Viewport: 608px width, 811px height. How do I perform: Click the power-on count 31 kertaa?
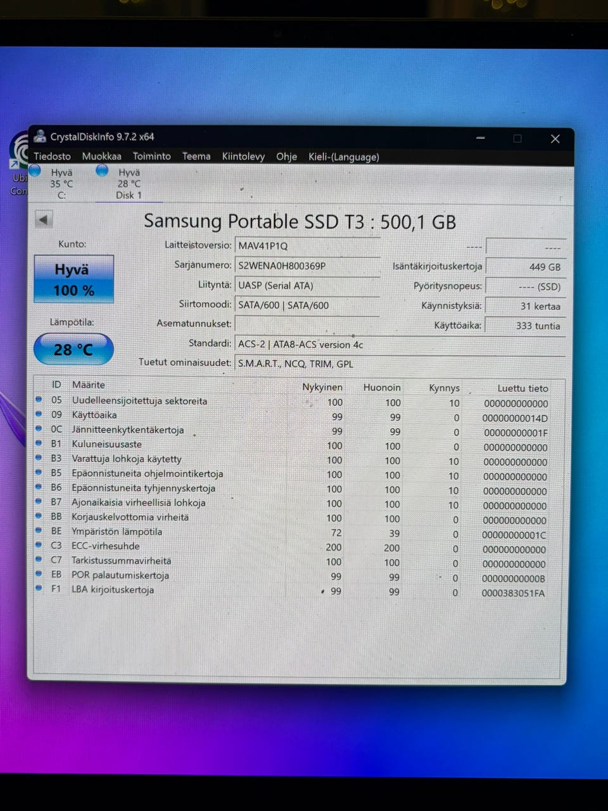526,306
